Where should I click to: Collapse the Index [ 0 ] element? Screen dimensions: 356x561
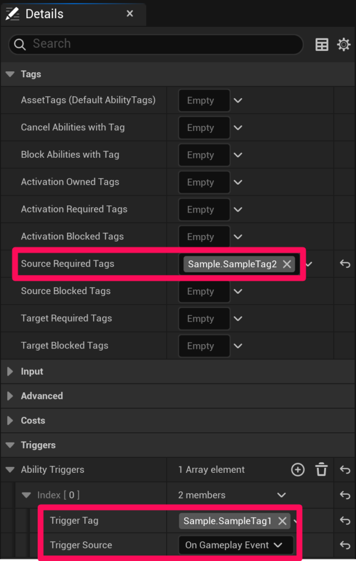tap(26, 495)
